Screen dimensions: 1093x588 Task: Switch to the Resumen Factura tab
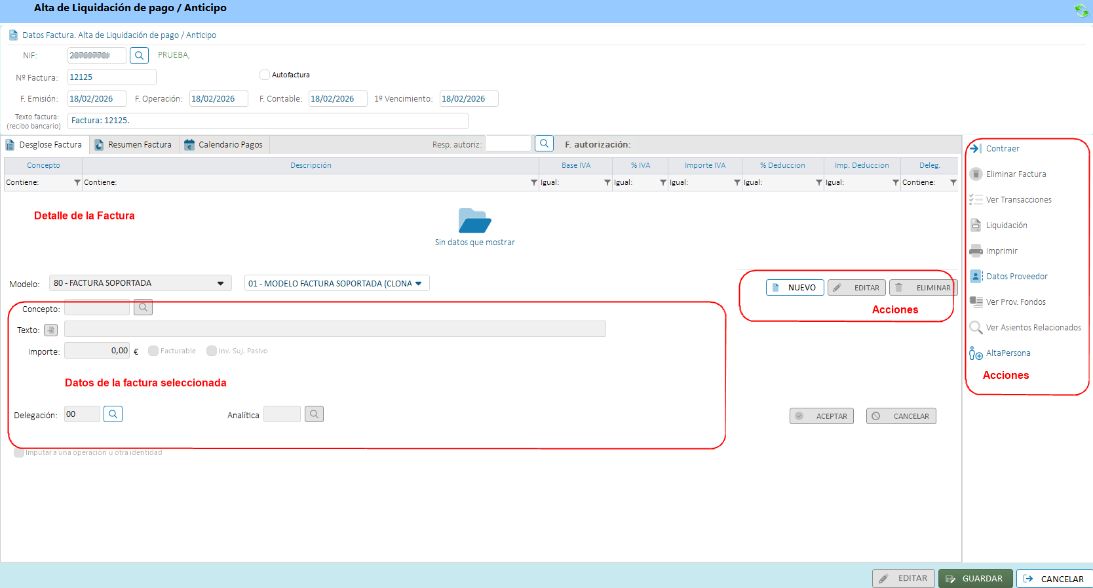(134, 145)
